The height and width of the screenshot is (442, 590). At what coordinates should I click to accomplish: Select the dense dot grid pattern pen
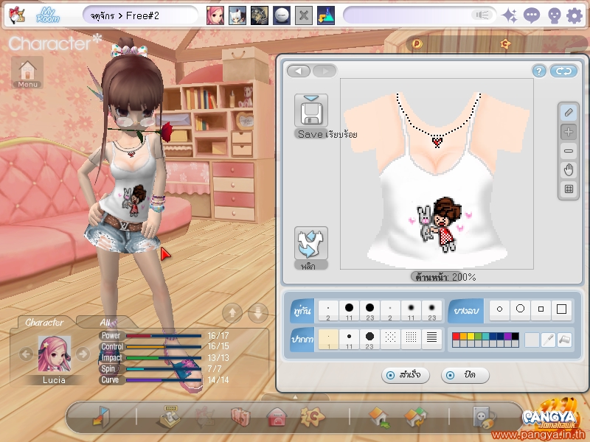[x=411, y=340]
